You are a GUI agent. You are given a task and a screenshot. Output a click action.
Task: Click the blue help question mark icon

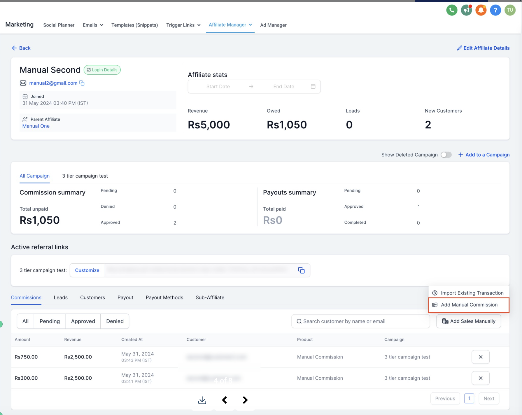[x=495, y=10]
